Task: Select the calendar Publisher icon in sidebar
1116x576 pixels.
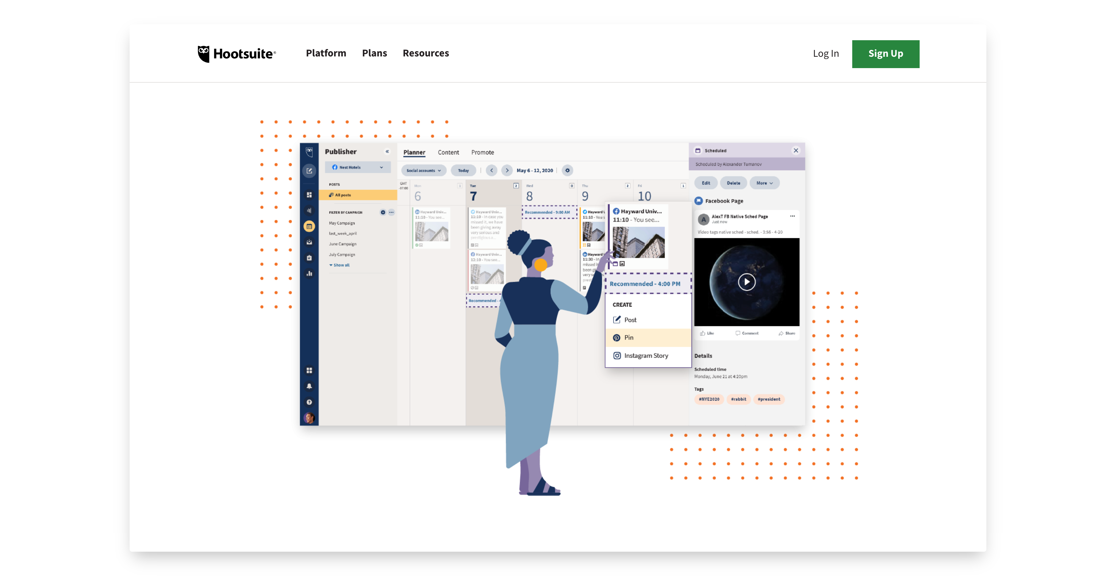Action: (309, 226)
